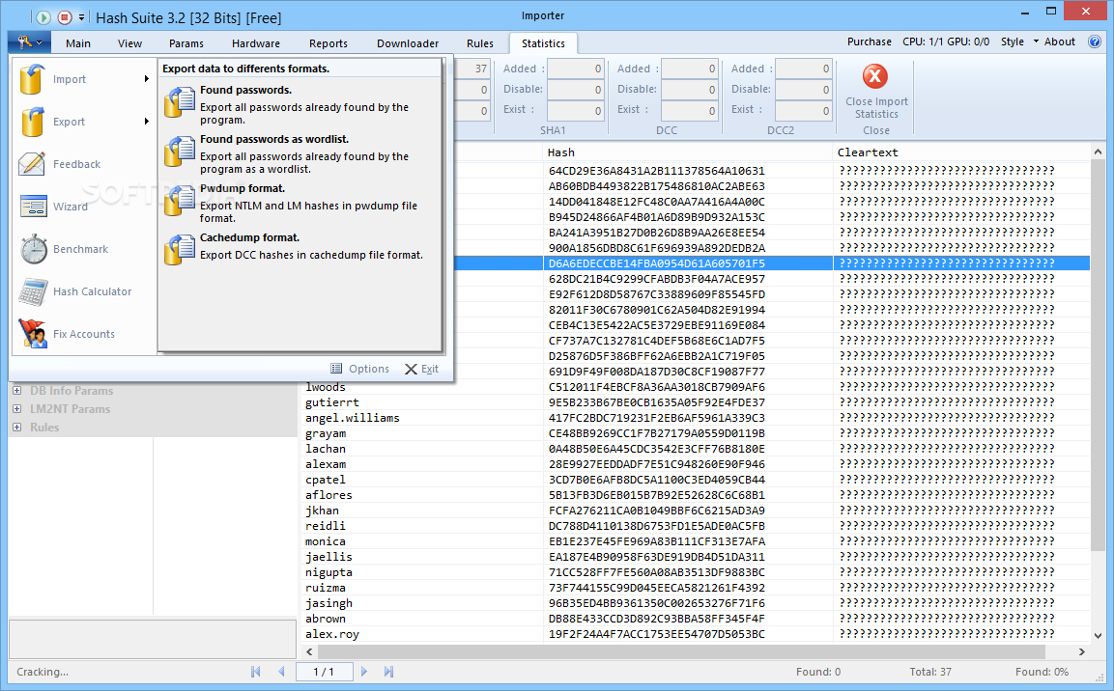The height and width of the screenshot is (691, 1114).
Task: Open the Rules ribbon tab
Action: point(480,43)
